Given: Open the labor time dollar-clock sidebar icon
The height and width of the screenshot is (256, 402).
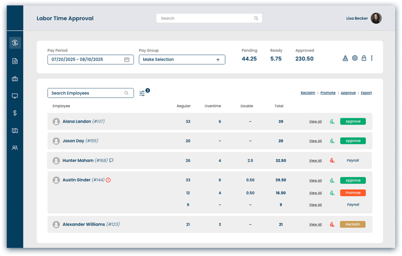Looking at the screenshot, I should pos(15,43).
